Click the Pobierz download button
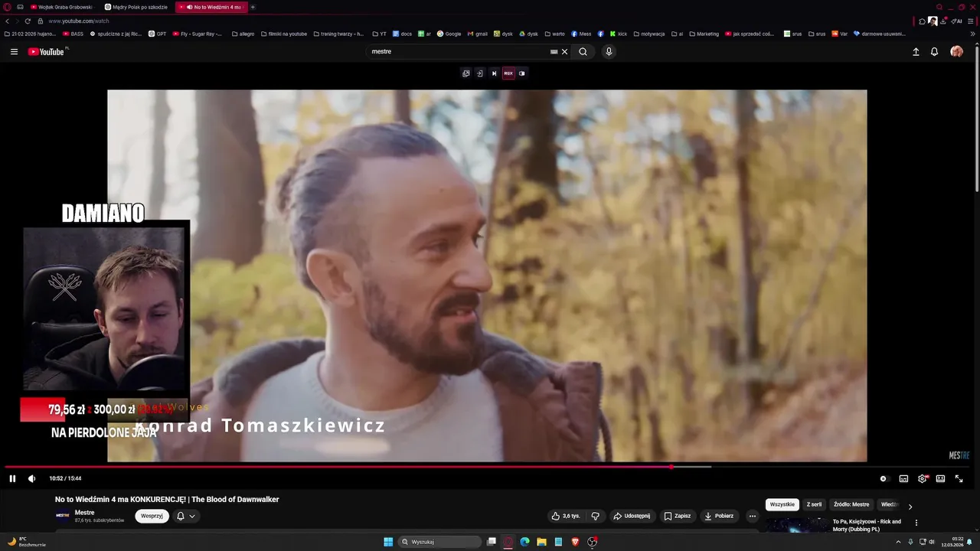The image size is (980, 551). 719,516
